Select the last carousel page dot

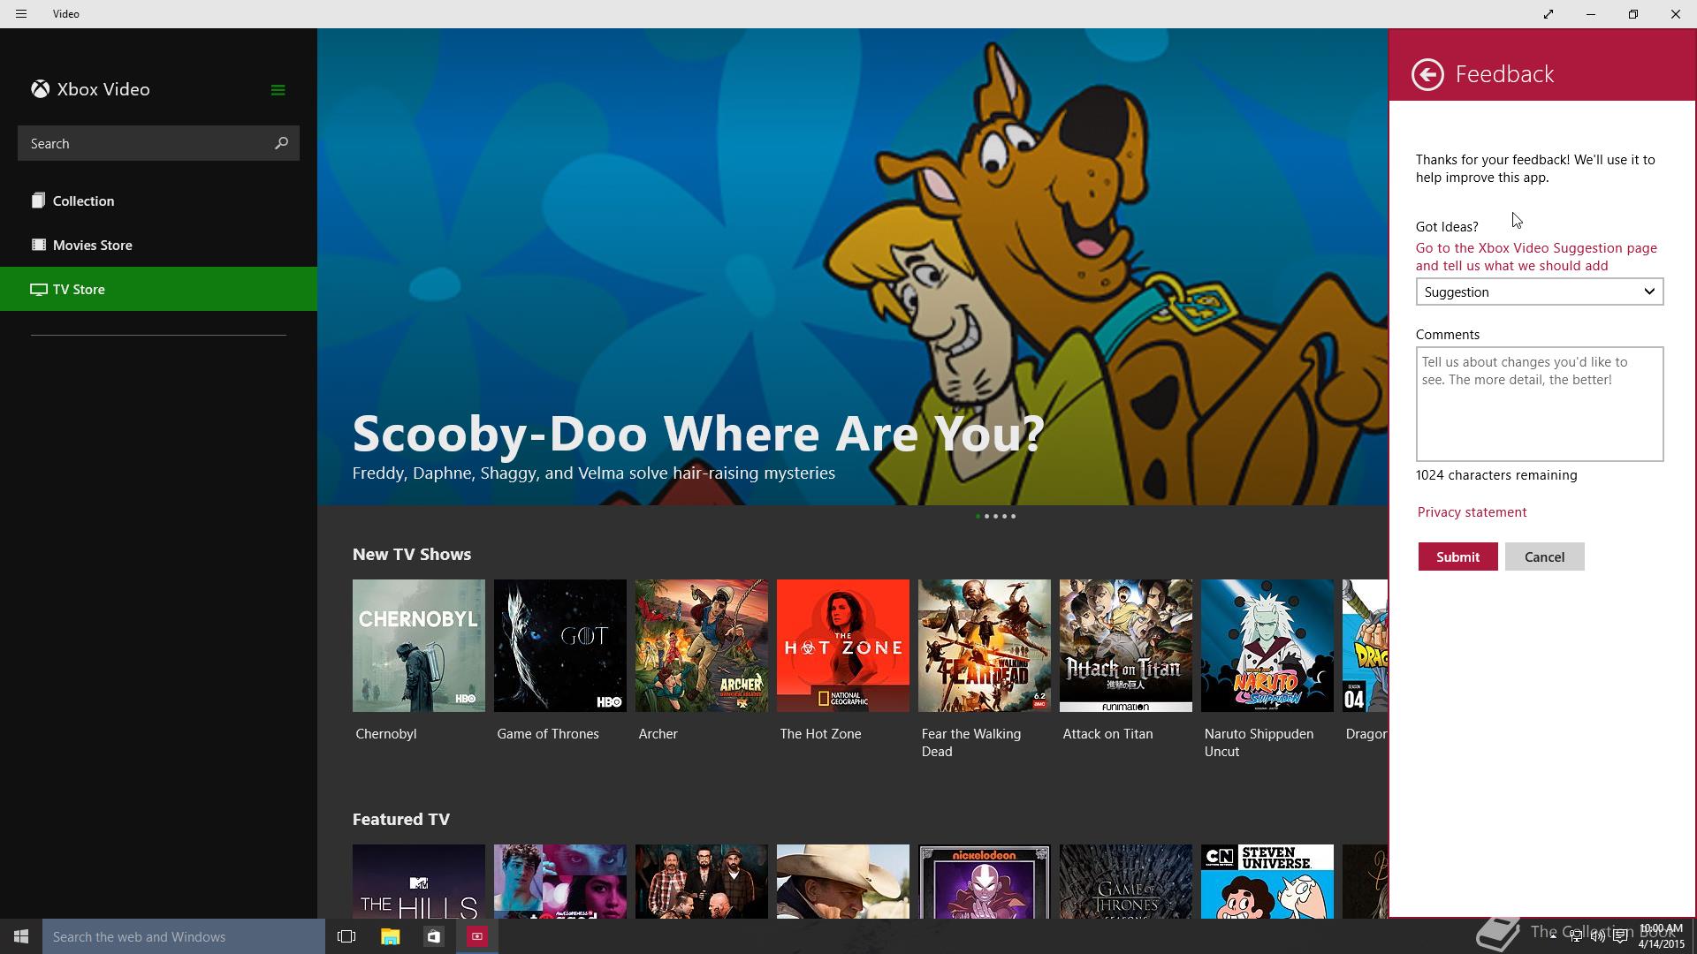point(1013,516)
